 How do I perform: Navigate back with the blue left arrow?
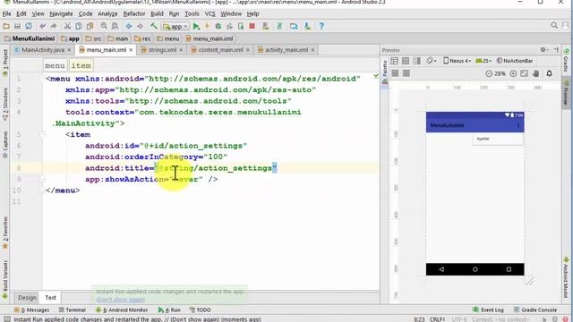pos(129,26)
